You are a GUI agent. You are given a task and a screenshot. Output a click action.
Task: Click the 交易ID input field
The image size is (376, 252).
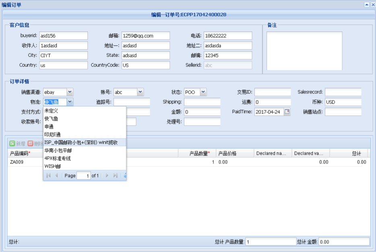(x=272, y=92)
